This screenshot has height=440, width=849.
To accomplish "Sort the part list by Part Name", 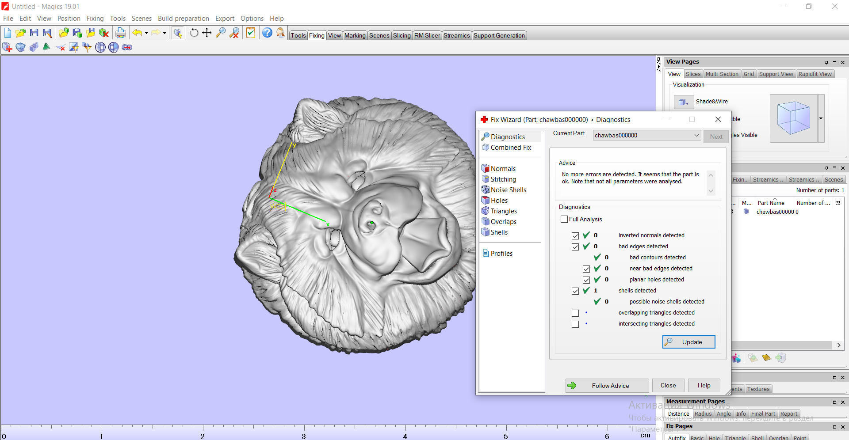I will 771,203.
